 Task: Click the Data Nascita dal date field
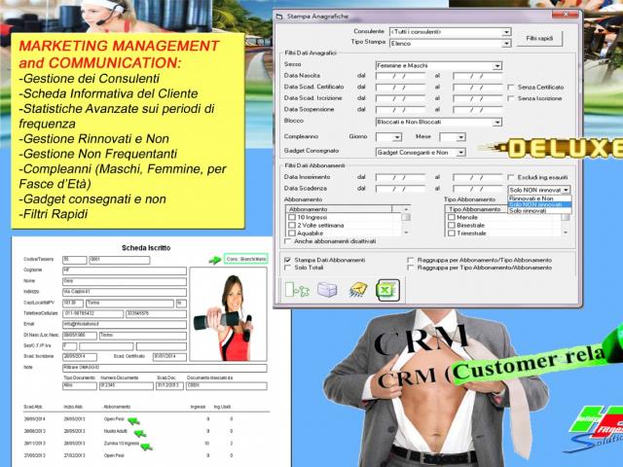[400, 76]
